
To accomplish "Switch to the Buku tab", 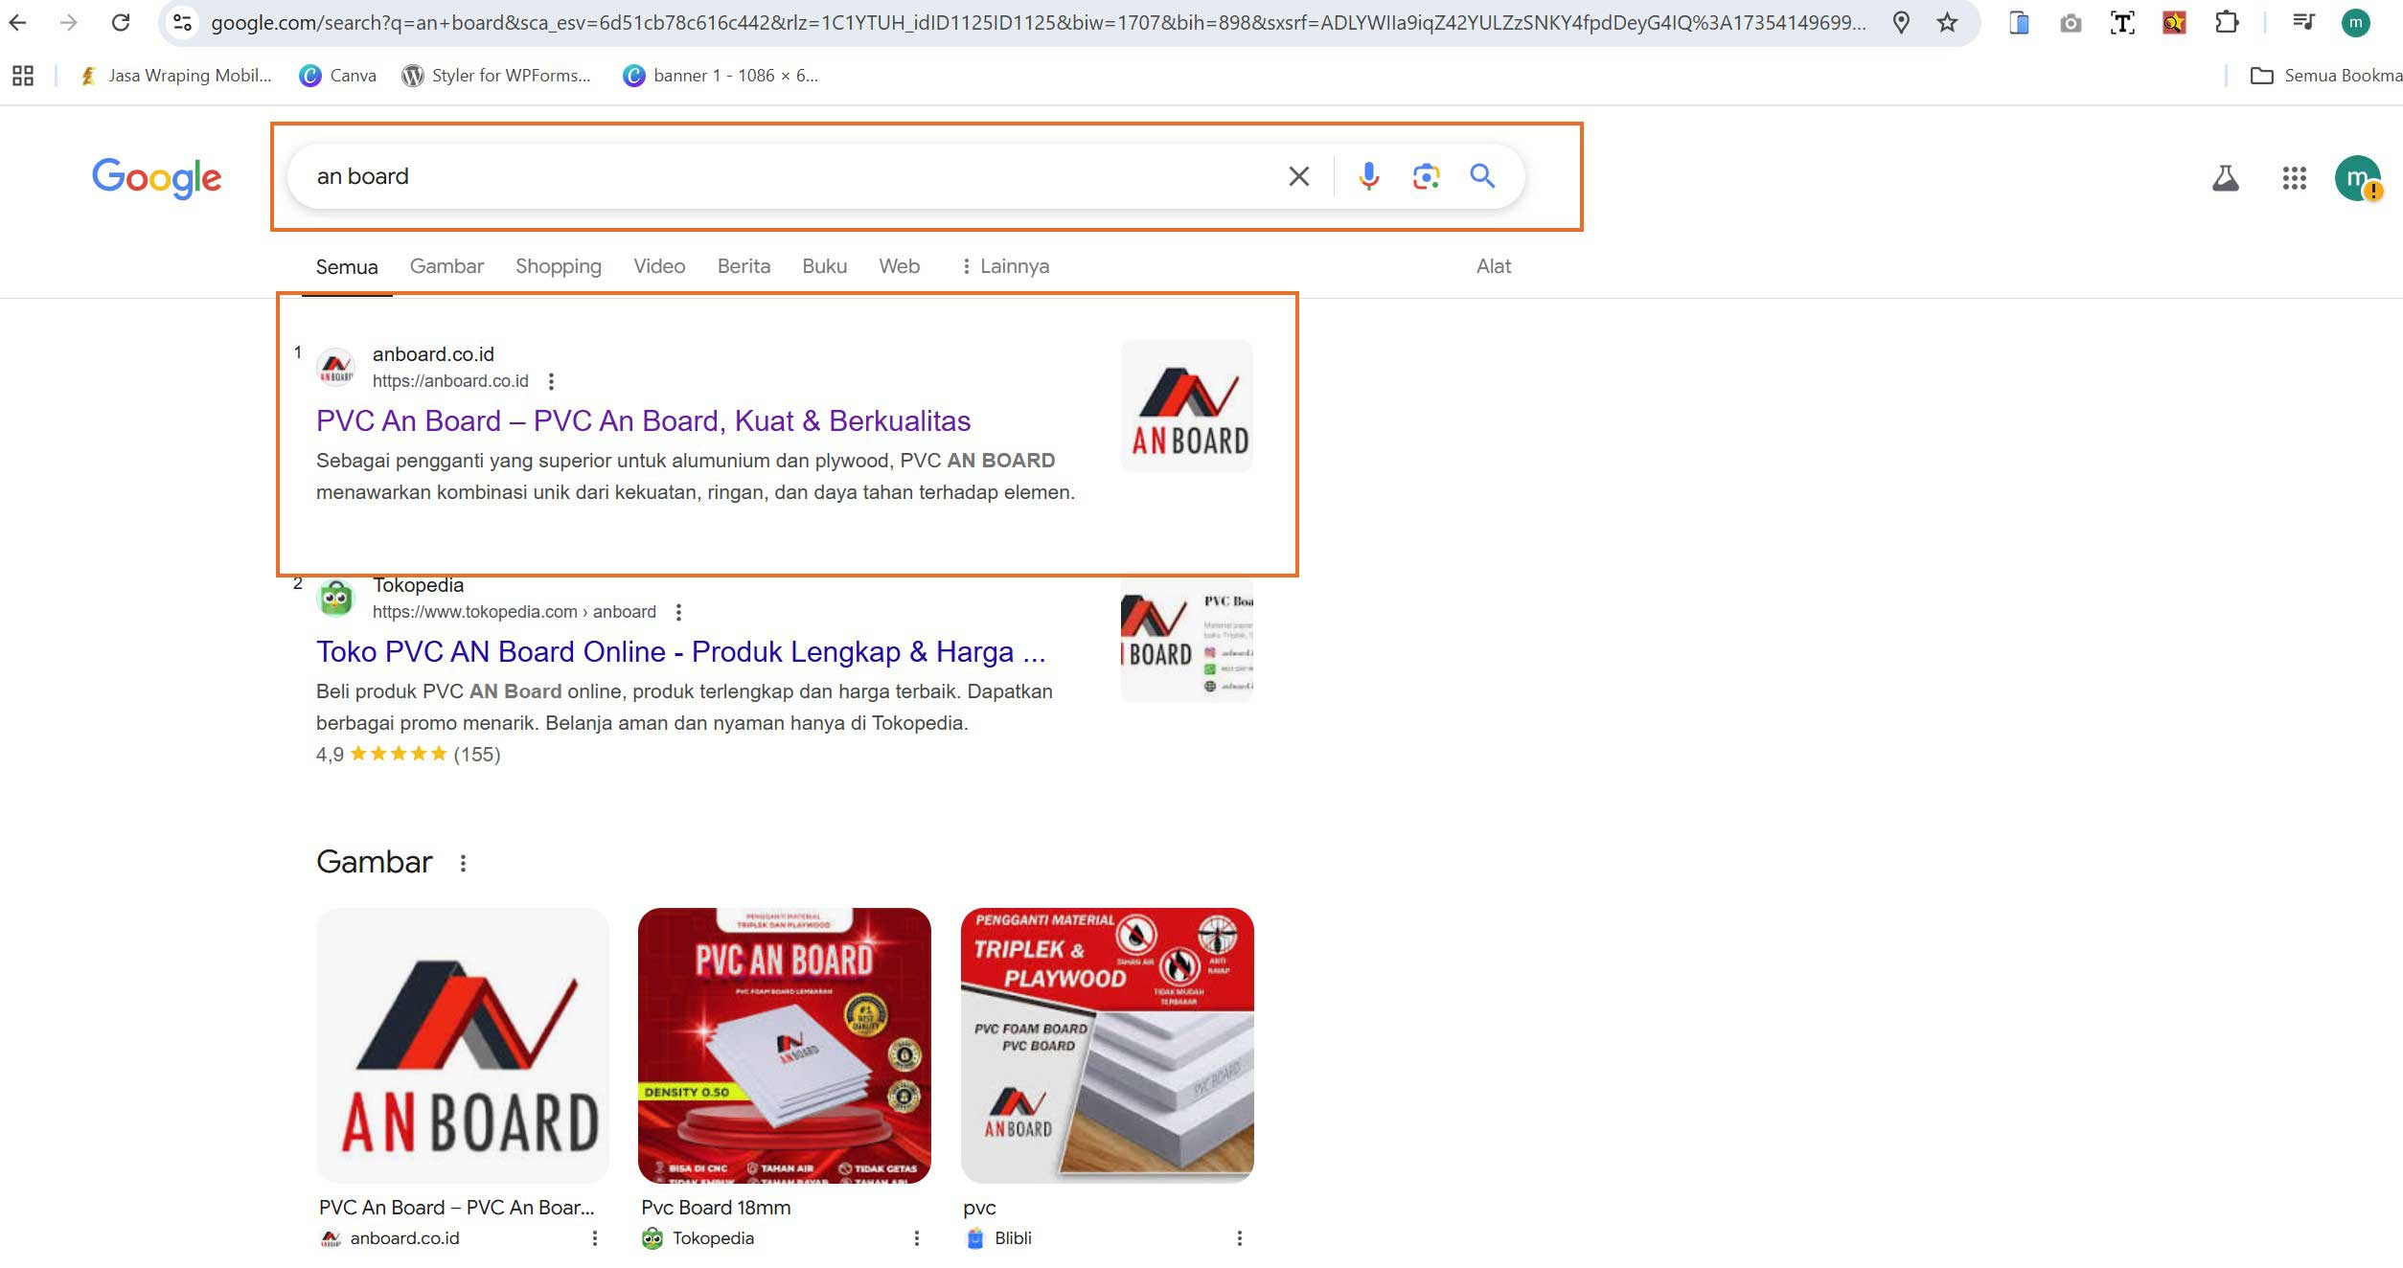I will point(824,266).
